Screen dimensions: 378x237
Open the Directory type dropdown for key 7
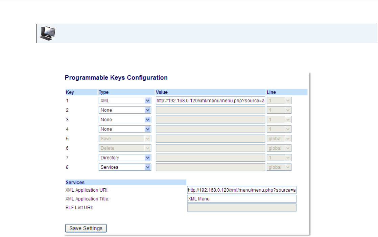(x=125, y=158)
